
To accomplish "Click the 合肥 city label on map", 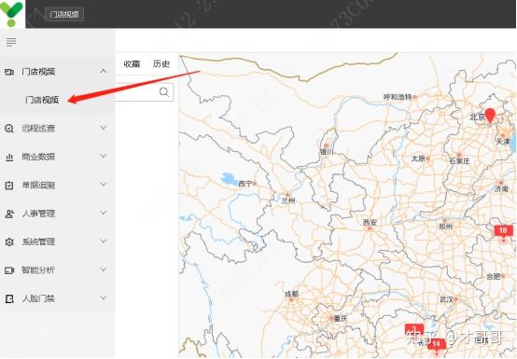I will click(x=494, y=277).
